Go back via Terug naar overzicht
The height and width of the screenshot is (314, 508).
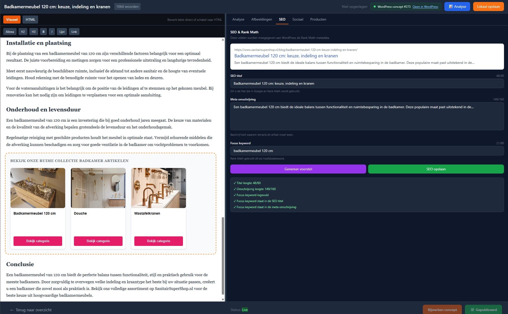[31, 310]
